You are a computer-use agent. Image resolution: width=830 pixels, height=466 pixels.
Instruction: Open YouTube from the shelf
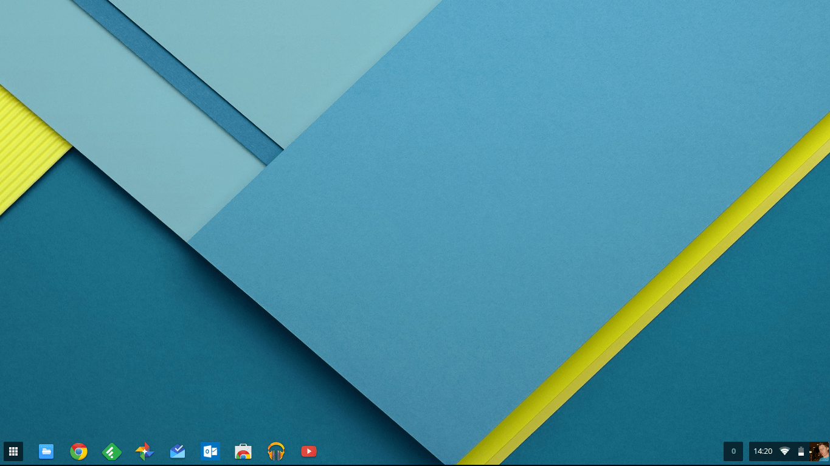coord(309,451)
